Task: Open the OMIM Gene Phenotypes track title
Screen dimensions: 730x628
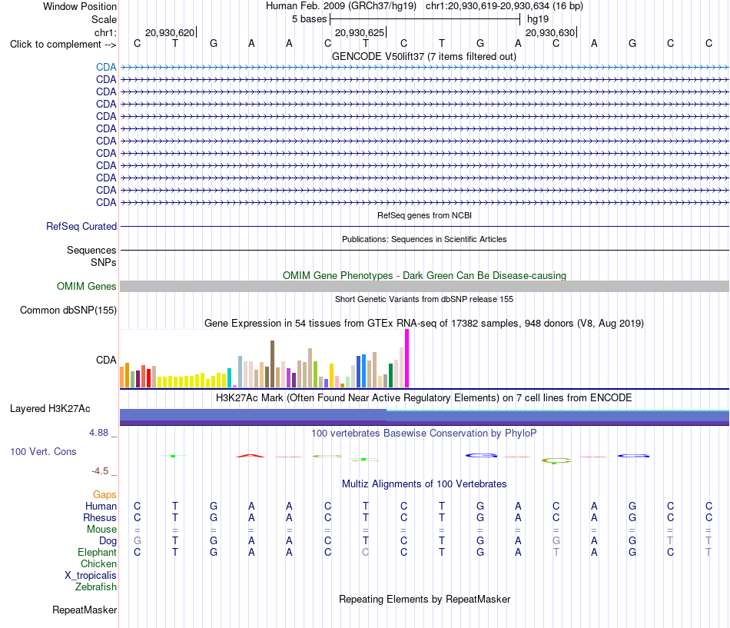Action: tap(424, 275)
